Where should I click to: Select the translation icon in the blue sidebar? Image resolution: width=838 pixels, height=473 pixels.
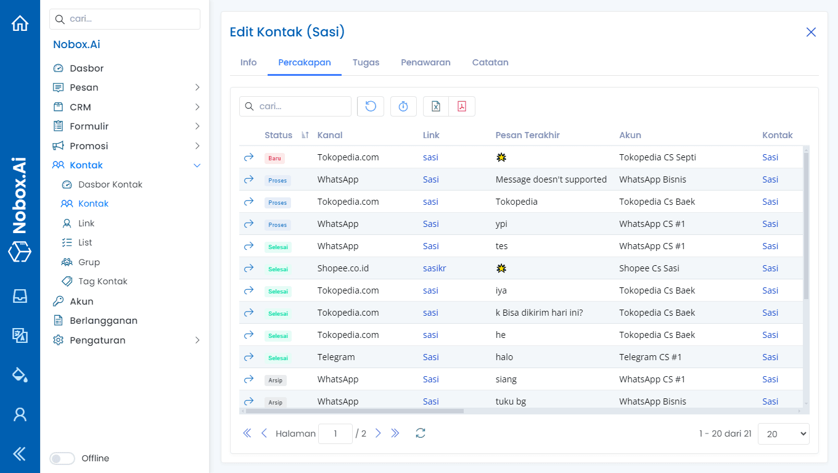click(20, 336)
